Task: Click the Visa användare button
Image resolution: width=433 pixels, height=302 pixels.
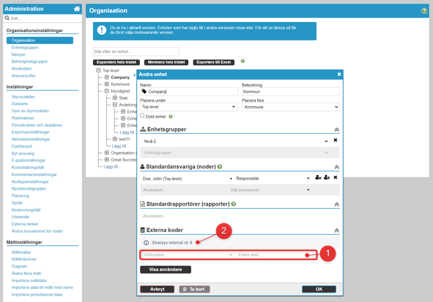Action: 165,270
